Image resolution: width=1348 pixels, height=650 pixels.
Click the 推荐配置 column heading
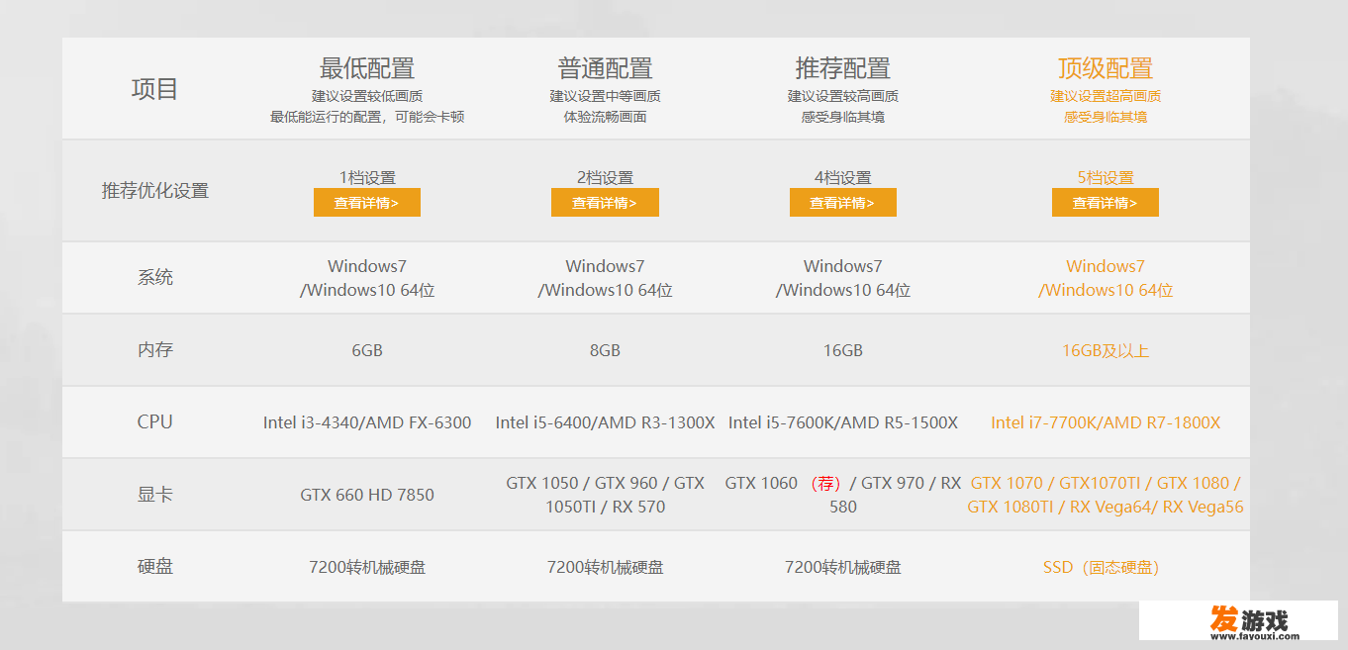(x=843, y=68)
